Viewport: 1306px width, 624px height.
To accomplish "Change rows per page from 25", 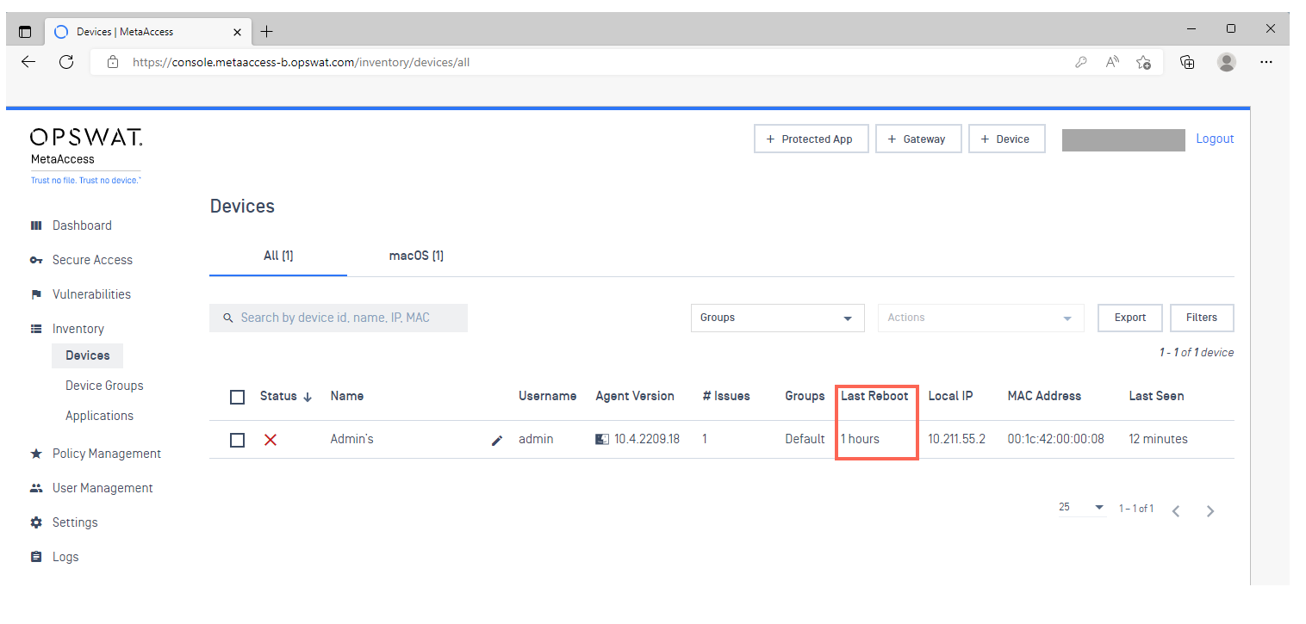I will coord(1082,508).
